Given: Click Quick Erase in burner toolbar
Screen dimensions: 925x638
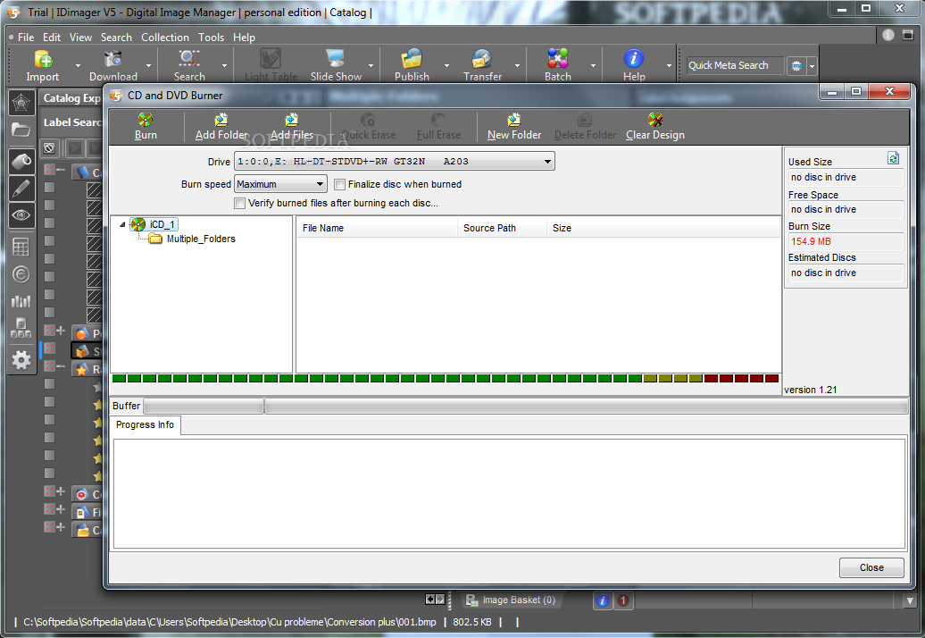Looking at the screenshot, I should (368, 127).
